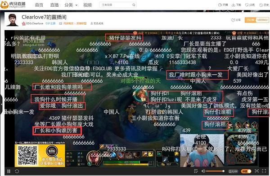The image size is (270, 176).
Task: Toggle the 弹幕 danmaku switch
Action: coord(246,171)
